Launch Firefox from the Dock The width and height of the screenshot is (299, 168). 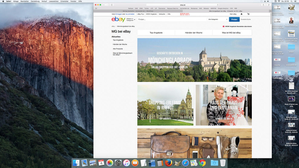169,163
